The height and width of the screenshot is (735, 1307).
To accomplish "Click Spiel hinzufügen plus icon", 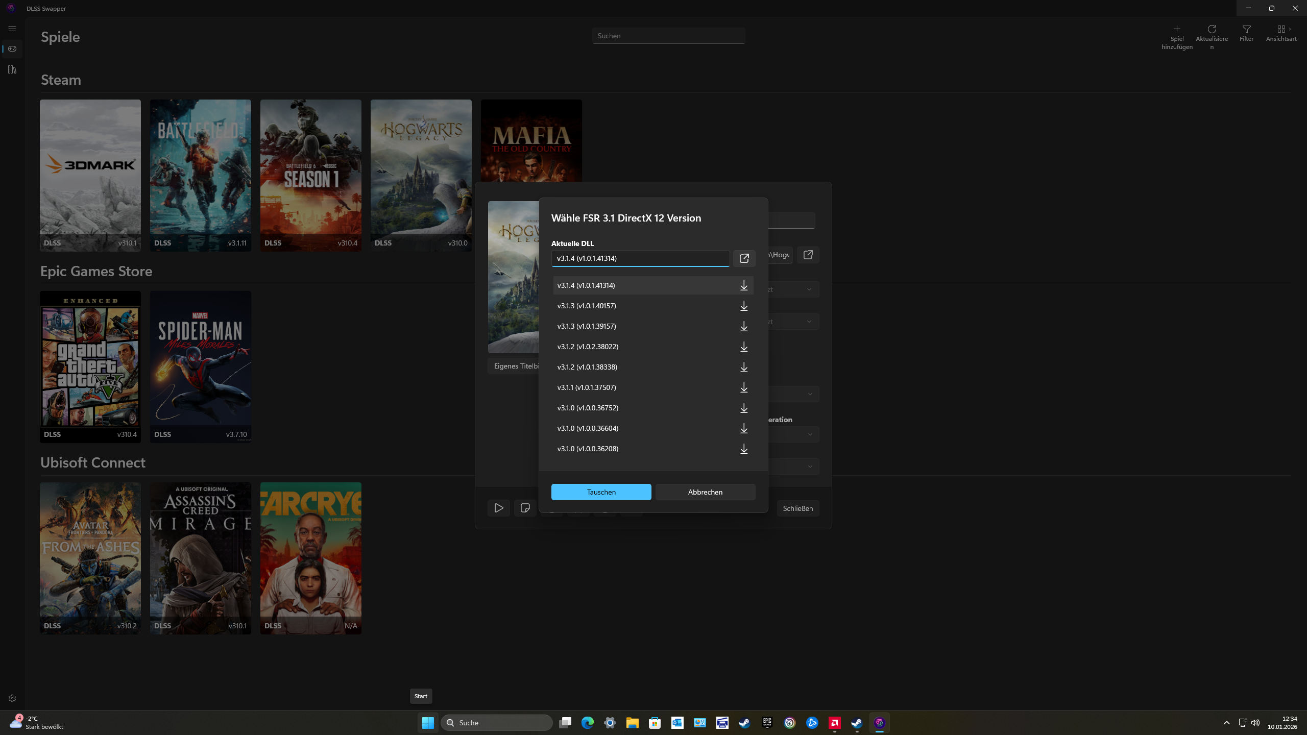I will click(1177, 29).
